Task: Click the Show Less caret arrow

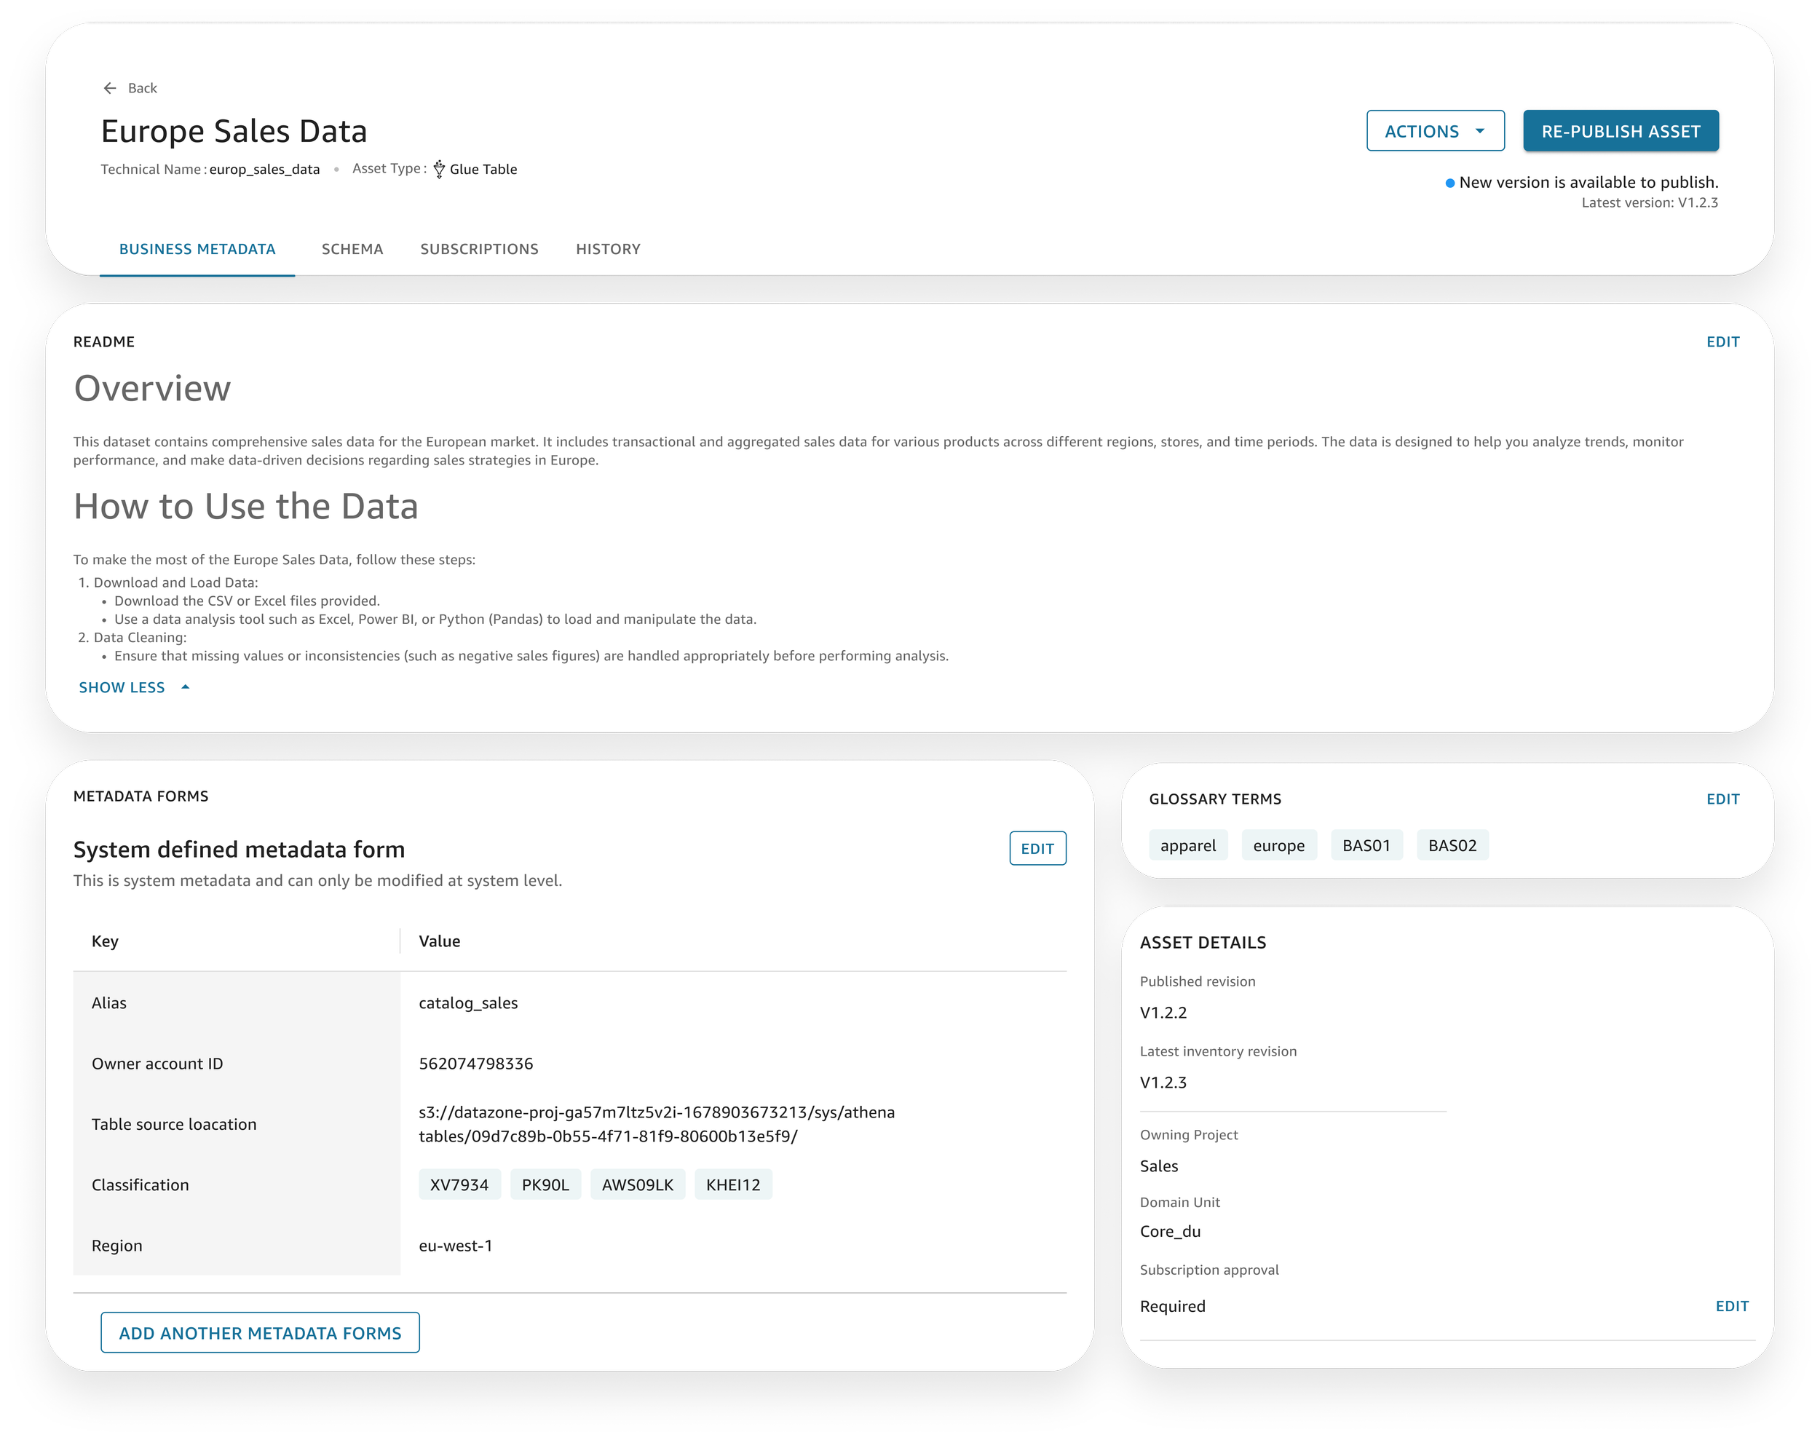Action: click(186, 688)
